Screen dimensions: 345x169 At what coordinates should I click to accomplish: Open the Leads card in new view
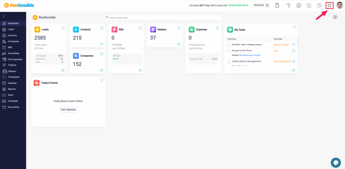(x=63, y=28)
